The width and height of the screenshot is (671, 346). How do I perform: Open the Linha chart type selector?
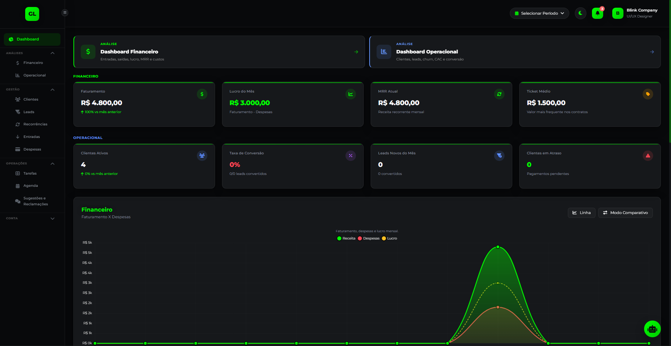581,213
